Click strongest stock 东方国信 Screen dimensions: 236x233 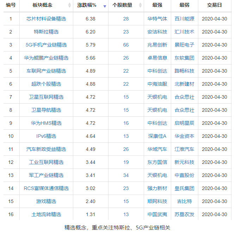(157, 162)
